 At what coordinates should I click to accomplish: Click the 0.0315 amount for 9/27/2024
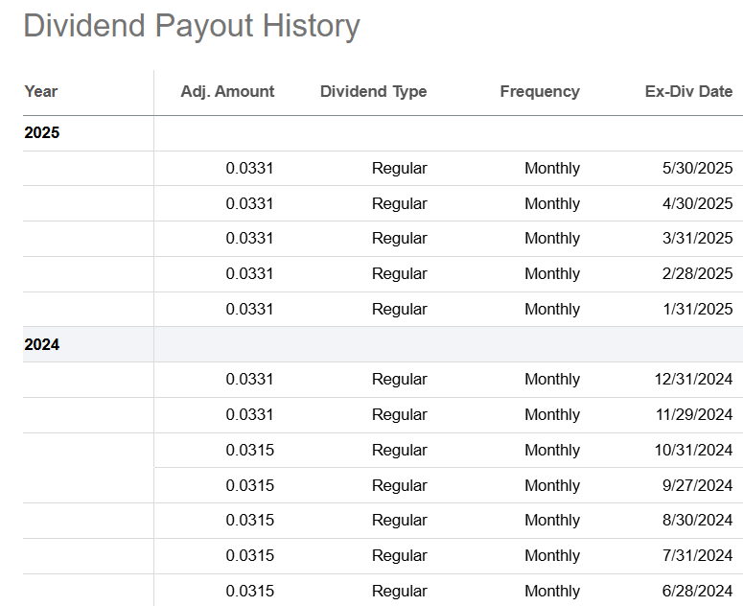249,485
